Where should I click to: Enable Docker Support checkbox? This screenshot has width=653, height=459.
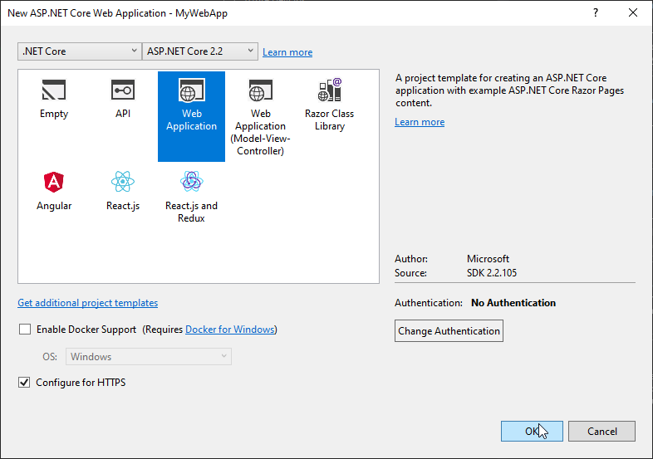25,330
